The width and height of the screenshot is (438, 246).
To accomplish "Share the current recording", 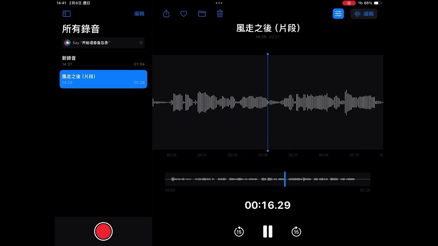I will pos(166,14).
